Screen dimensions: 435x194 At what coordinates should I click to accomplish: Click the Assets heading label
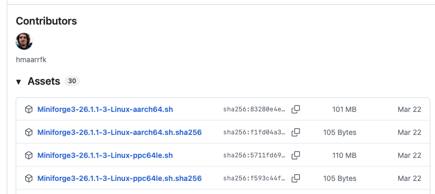tap(44, 81)
